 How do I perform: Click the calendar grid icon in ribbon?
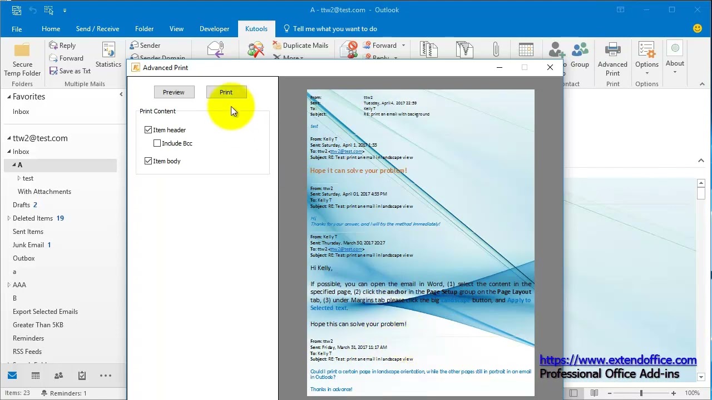(x=526, y=49)
